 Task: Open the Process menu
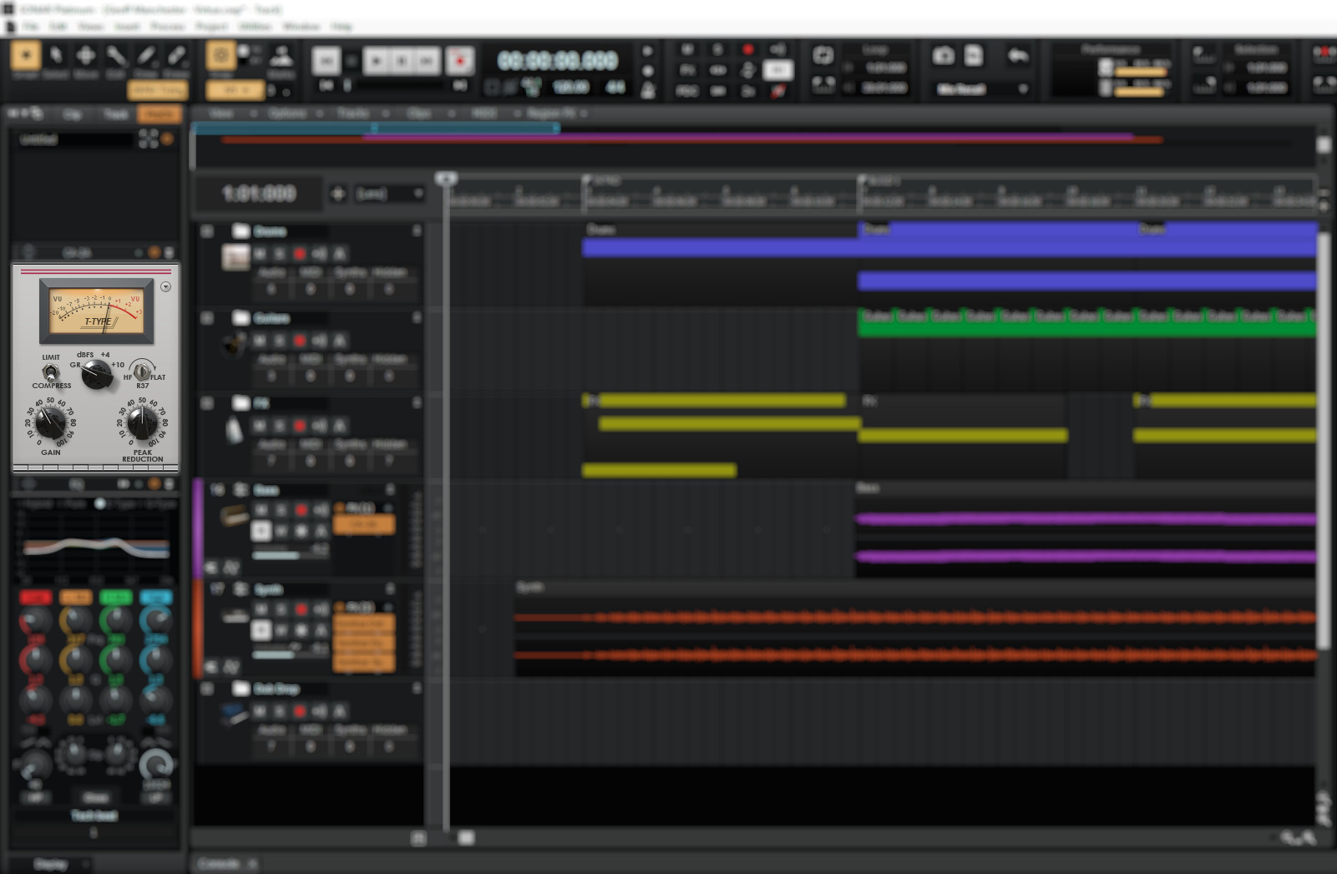tap(168, 26)
